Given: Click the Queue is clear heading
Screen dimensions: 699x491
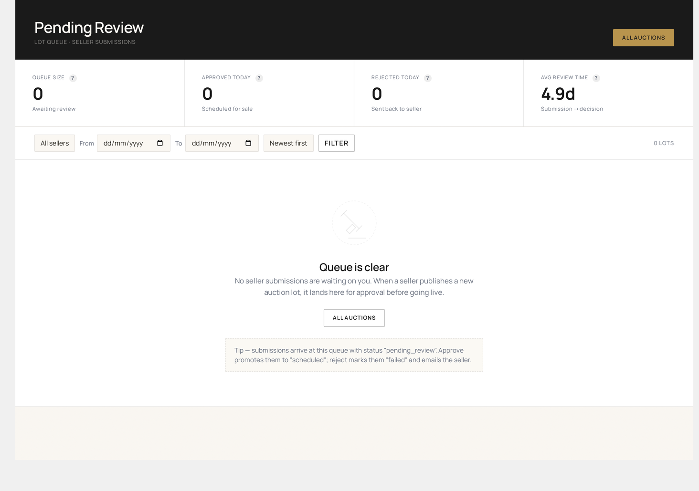Looking at the screenshot, I should (x=354, y=267).
